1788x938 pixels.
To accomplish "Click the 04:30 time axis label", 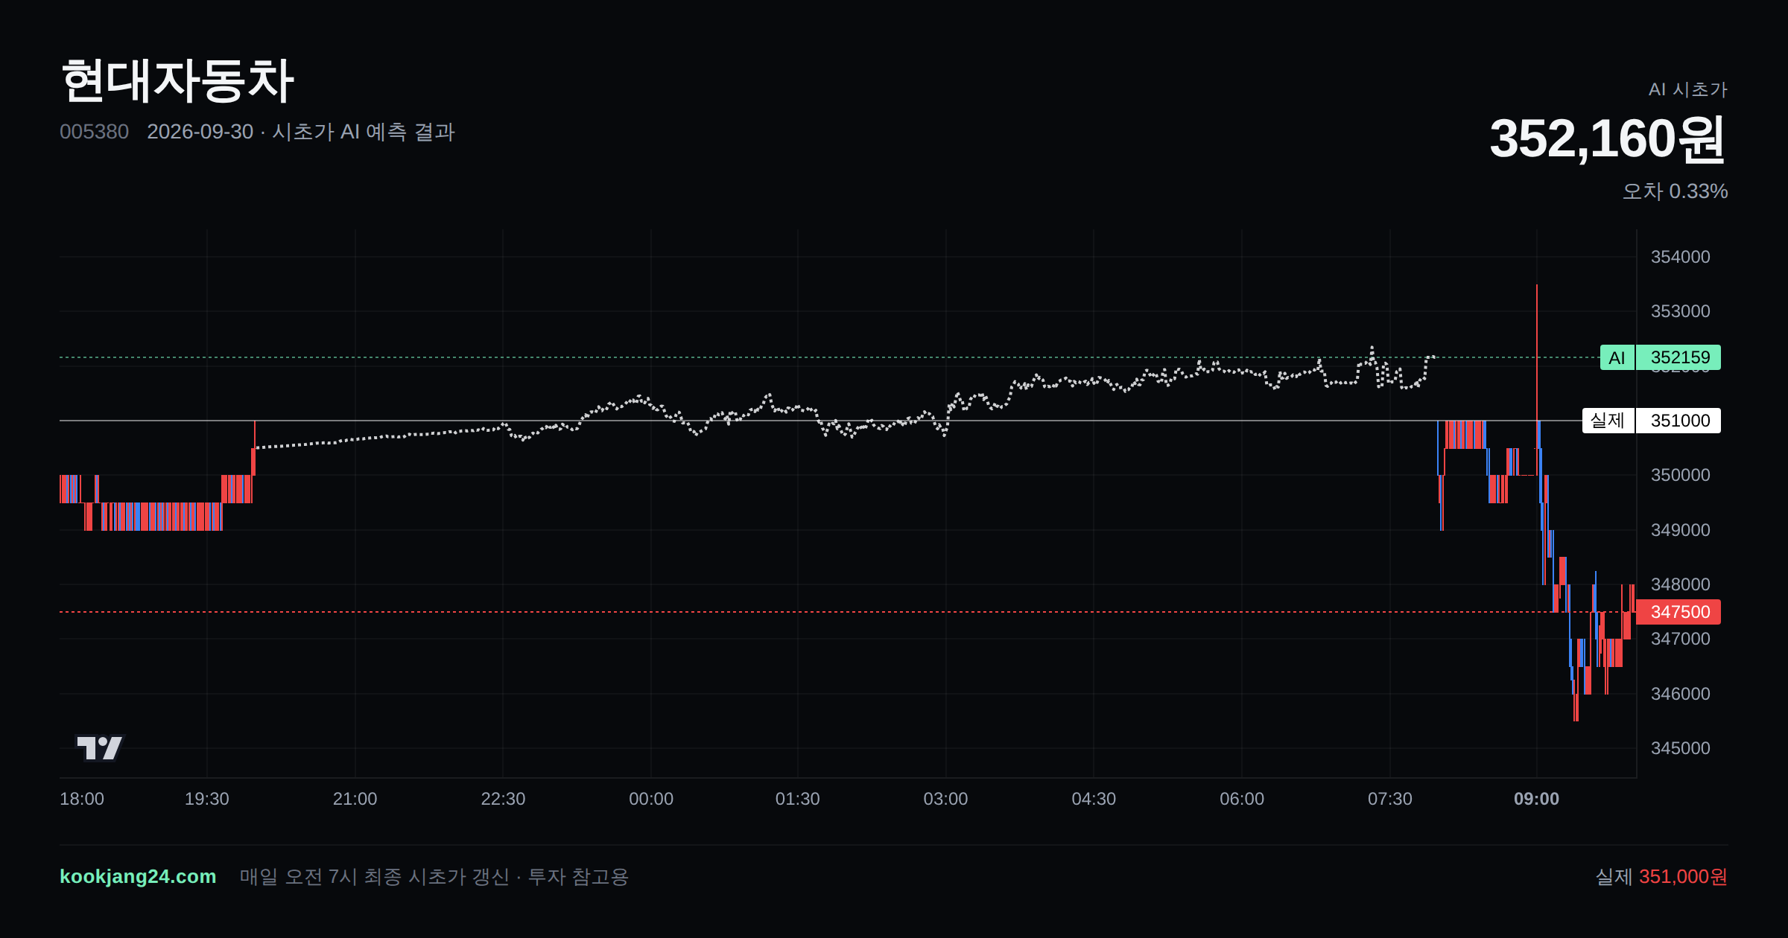I will point(1094,799).
